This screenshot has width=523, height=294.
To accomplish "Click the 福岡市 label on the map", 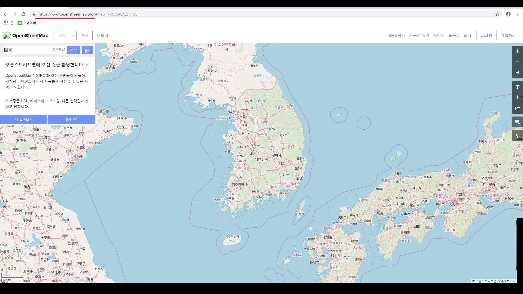I will click(327, 238).
